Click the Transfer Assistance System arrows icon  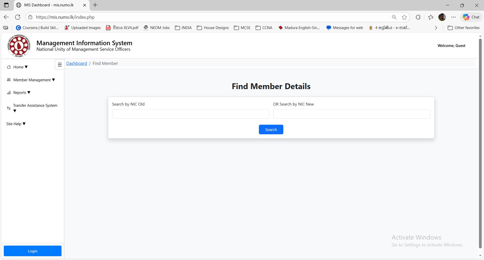(9, 108)
